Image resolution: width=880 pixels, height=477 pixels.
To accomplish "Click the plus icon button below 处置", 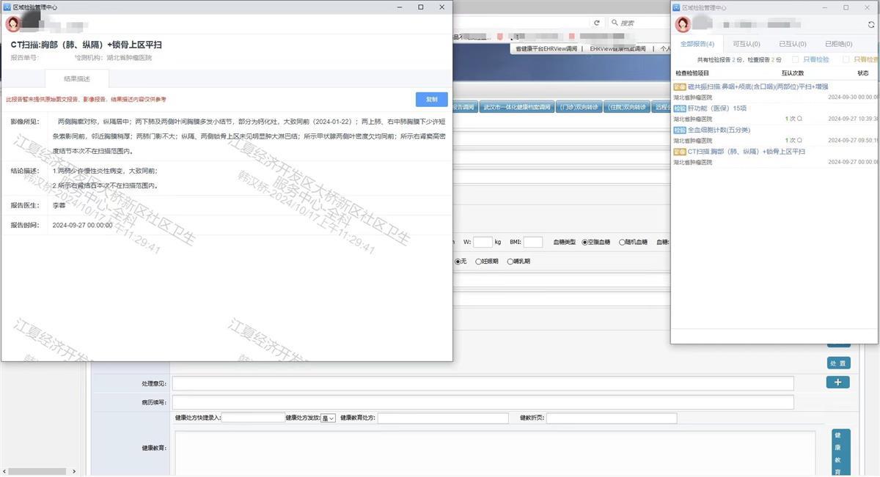I will pyautogui.click(x=837, y=382).
